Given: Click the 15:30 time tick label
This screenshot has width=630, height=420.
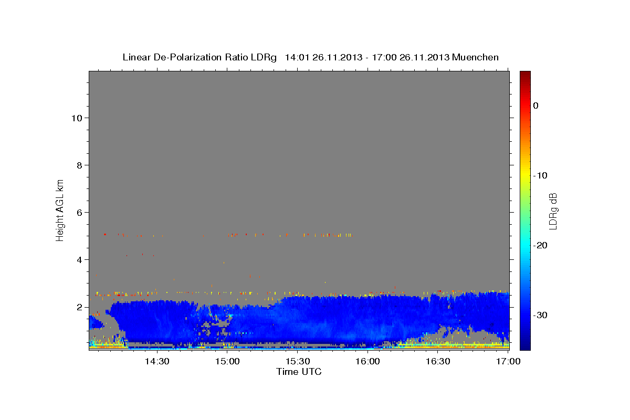Looking at the screenshot, I should 298,361.
